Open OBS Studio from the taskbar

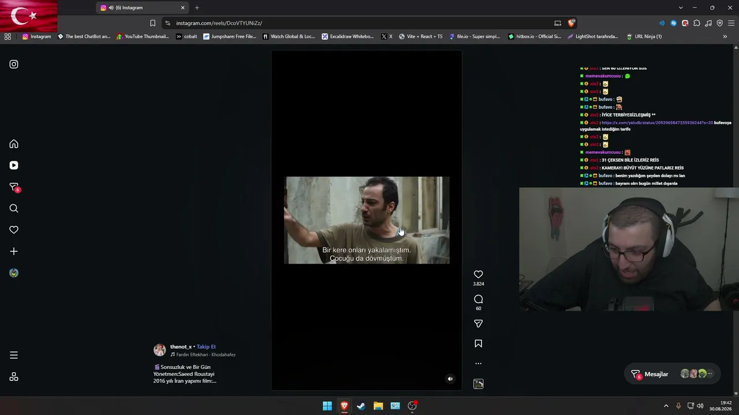(412, 406)
